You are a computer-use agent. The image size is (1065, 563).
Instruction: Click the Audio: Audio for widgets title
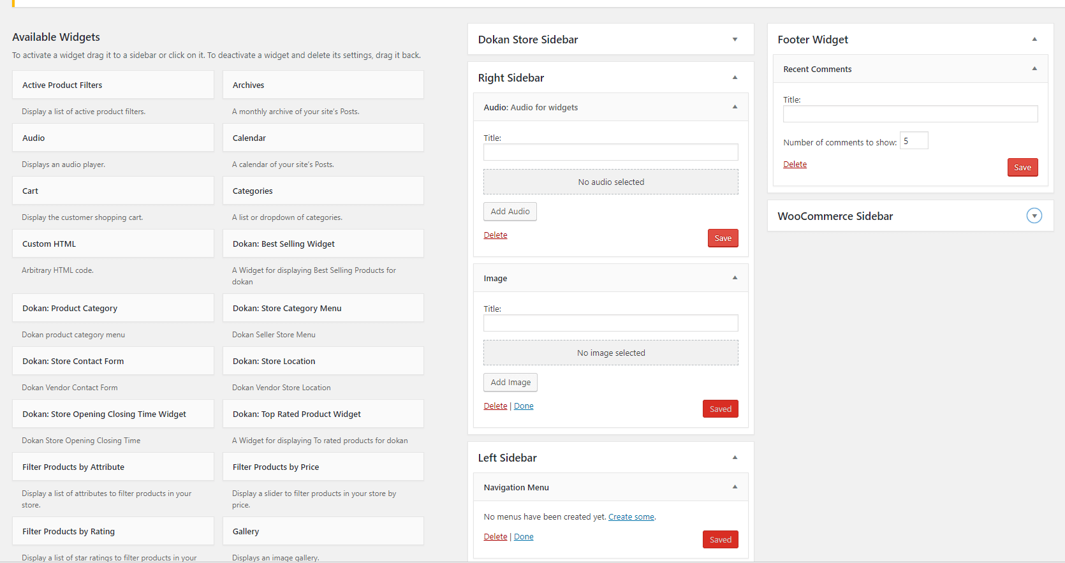click(531, 107)
